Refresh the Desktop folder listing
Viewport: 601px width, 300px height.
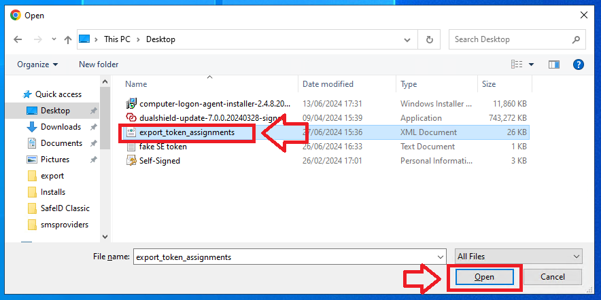tap(429, 39)
